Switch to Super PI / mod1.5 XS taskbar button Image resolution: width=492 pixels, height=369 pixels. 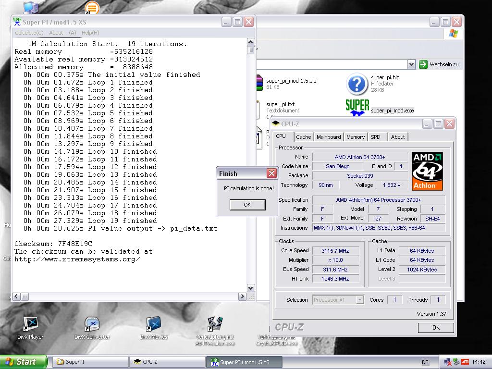click(244, 362)
